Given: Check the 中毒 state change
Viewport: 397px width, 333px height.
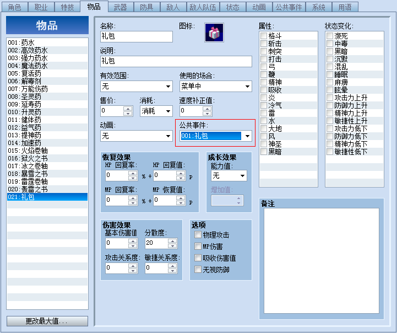Looking at the screenshot, I should point(330,44).
